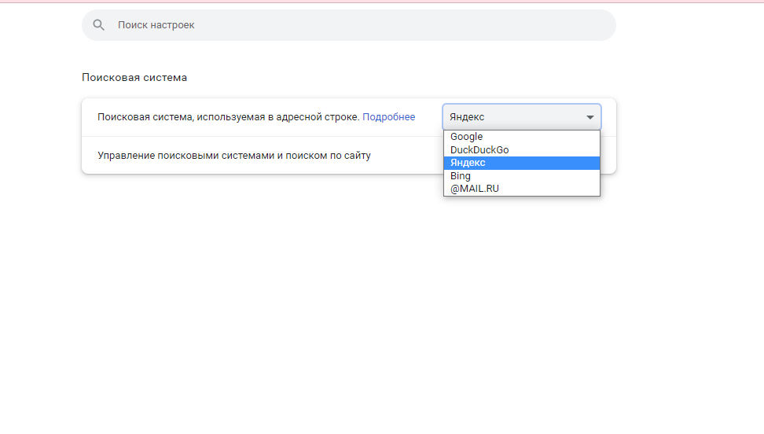Click the thin pink bar at page top
Viewport: 764px width, 434px height.
pyautogui.click(x=382, y=1)
